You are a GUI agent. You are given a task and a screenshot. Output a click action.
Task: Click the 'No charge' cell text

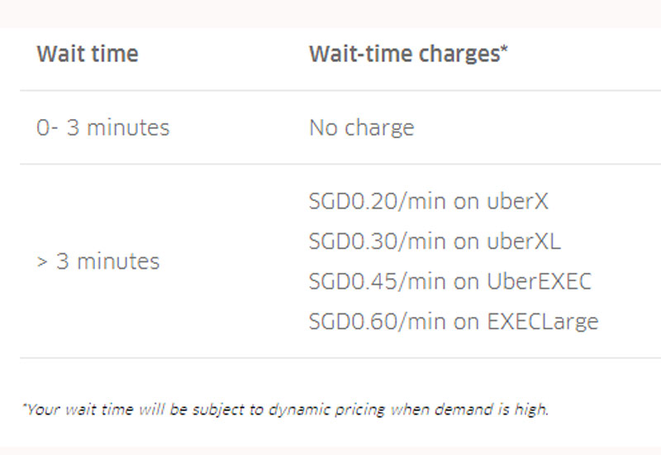click(361, 128)
